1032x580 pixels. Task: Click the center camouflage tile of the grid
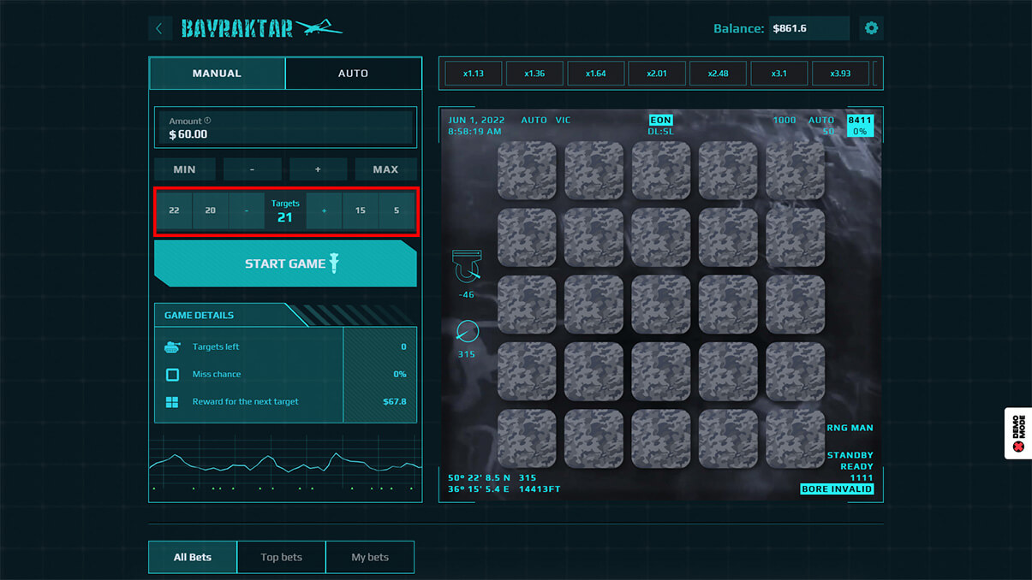[661, 305]
